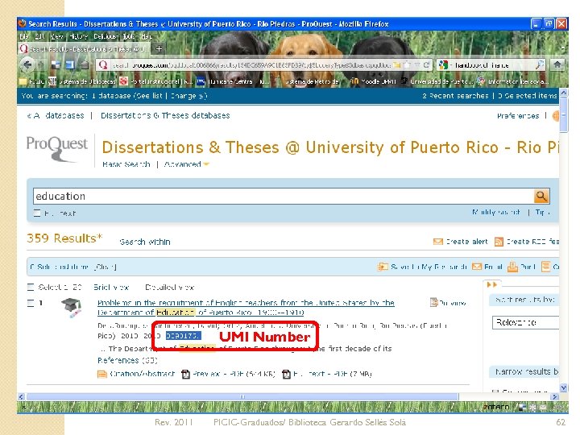Click the Google search engine icon
Image resolution: width=580 pixels, height=435 pixels.
point(443,65)
